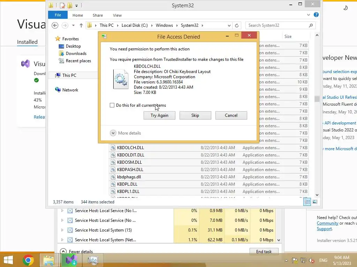Open the View ribbon tab
The height and width of the screenshot is (267, 357).
[x=117, y=15]
